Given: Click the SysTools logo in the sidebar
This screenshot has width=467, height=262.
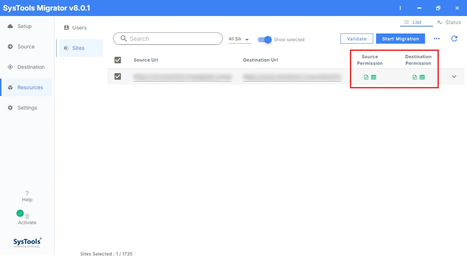Looking at the screenshot, I should (x=27, y=242).
